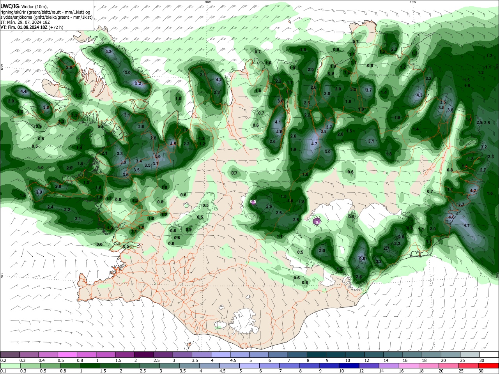Click the VT: Fim. 01.08.2024 18Z (+72 h) line
This screenshot has width=499, height=374.
(x=32, y=27)
